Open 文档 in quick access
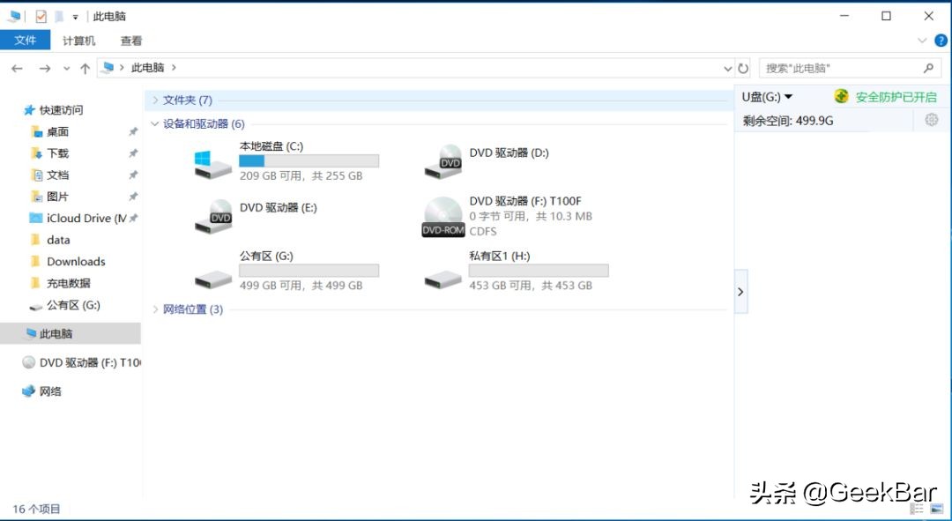This screenshot has height=521, width=952. (57, 175)
